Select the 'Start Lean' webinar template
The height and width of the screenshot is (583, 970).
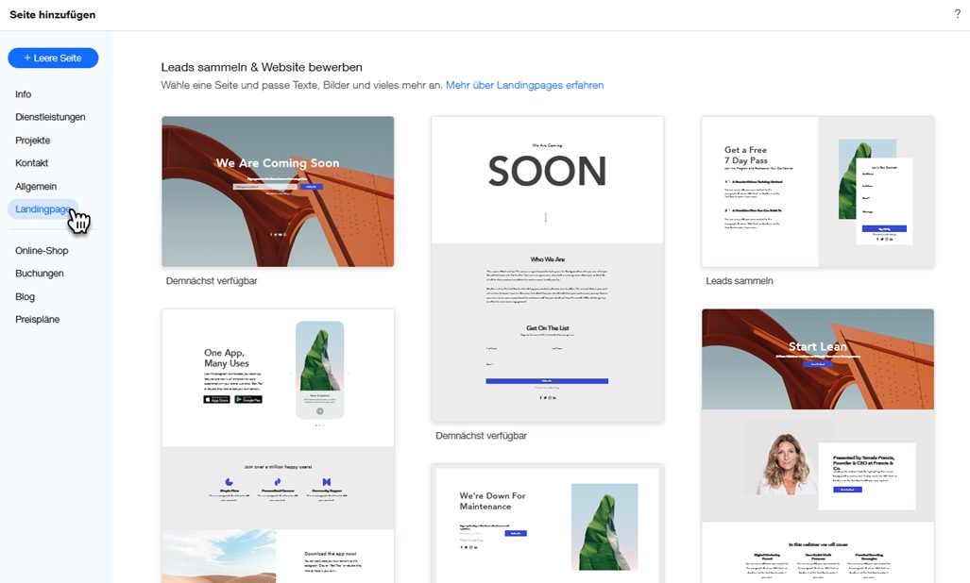pyautogui.click(x=817, y=443)
